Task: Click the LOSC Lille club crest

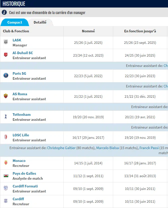Action: pyautogui.click(x=6, y=137)
